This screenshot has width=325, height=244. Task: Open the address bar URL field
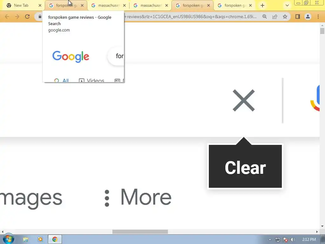pyautogui.click(x=190, y=17)
